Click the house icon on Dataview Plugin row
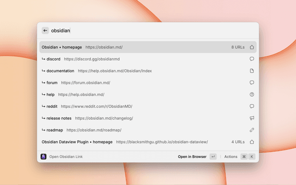The width and height of the screenshot is (296, 185). tap(252, 142)
